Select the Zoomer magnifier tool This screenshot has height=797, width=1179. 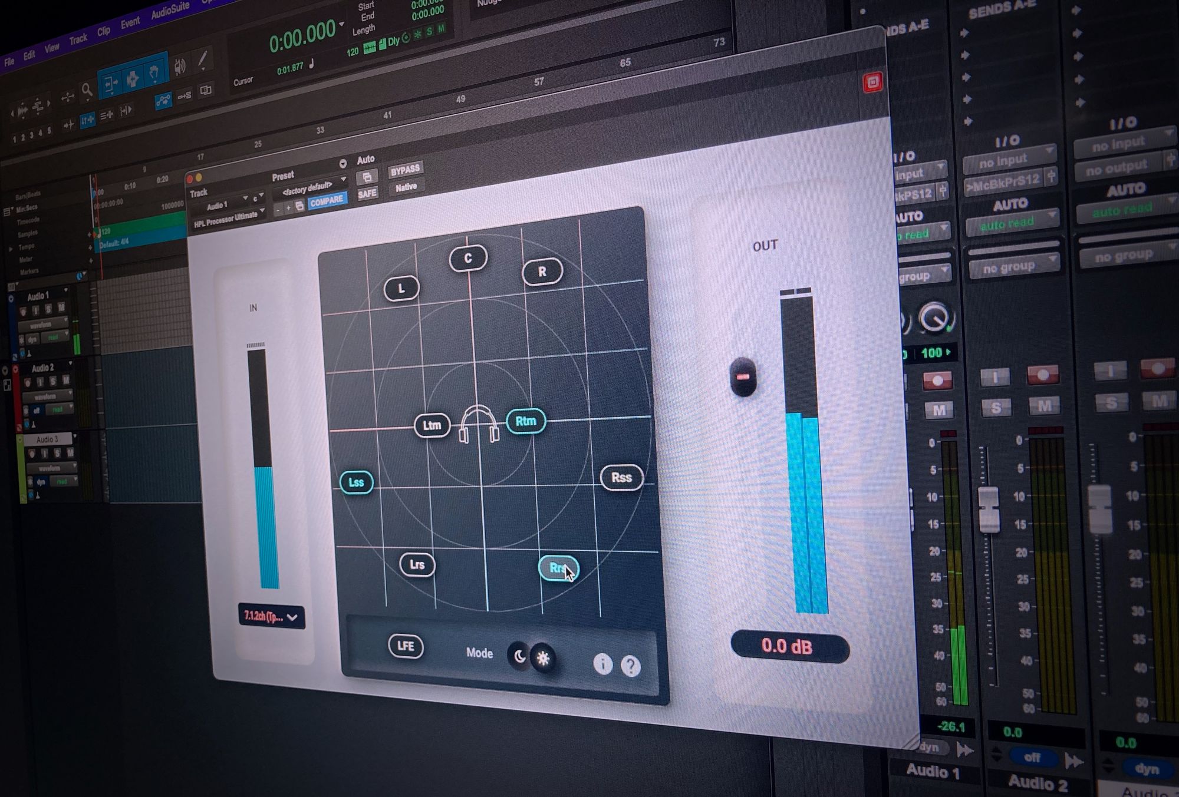pyautogui.click(x=87, y=90)
